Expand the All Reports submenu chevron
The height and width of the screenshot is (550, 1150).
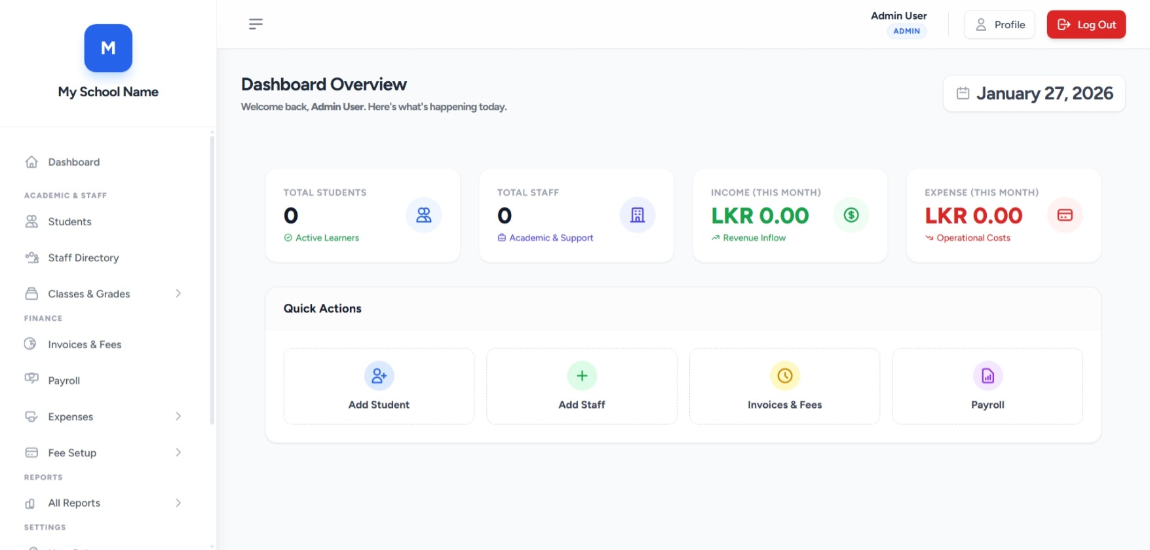click(178, 503)
